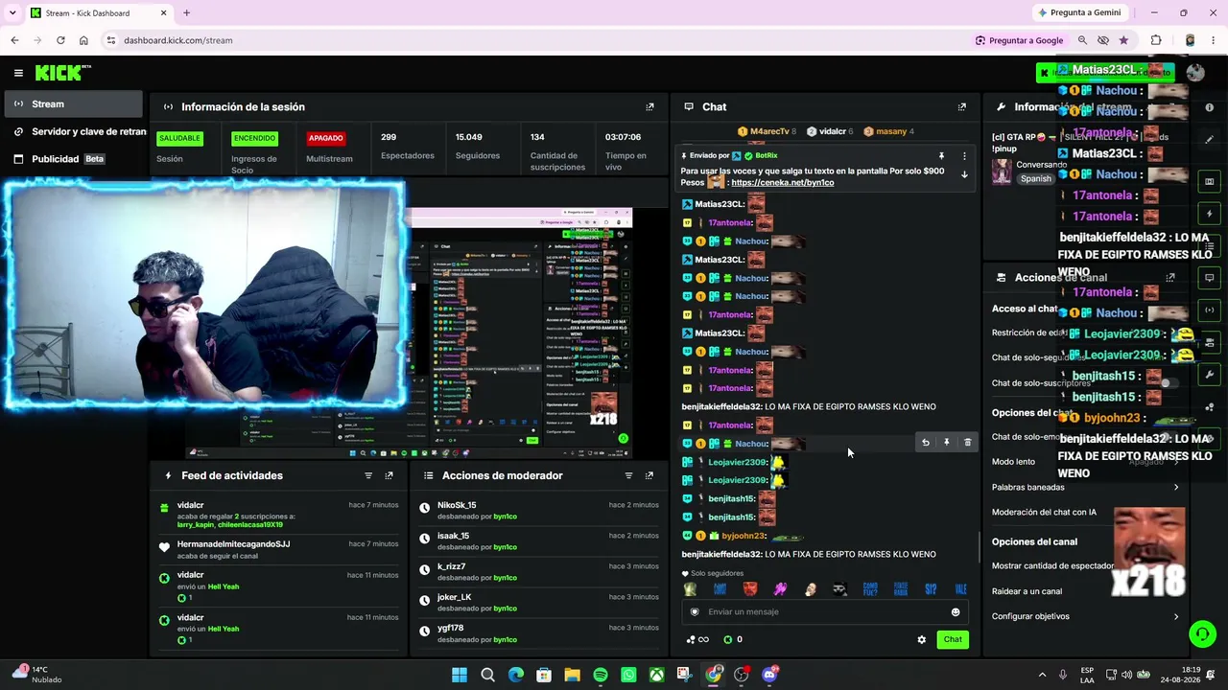Open the green support headset button
Screen dimensions: 1228x690
point(1202,633)
